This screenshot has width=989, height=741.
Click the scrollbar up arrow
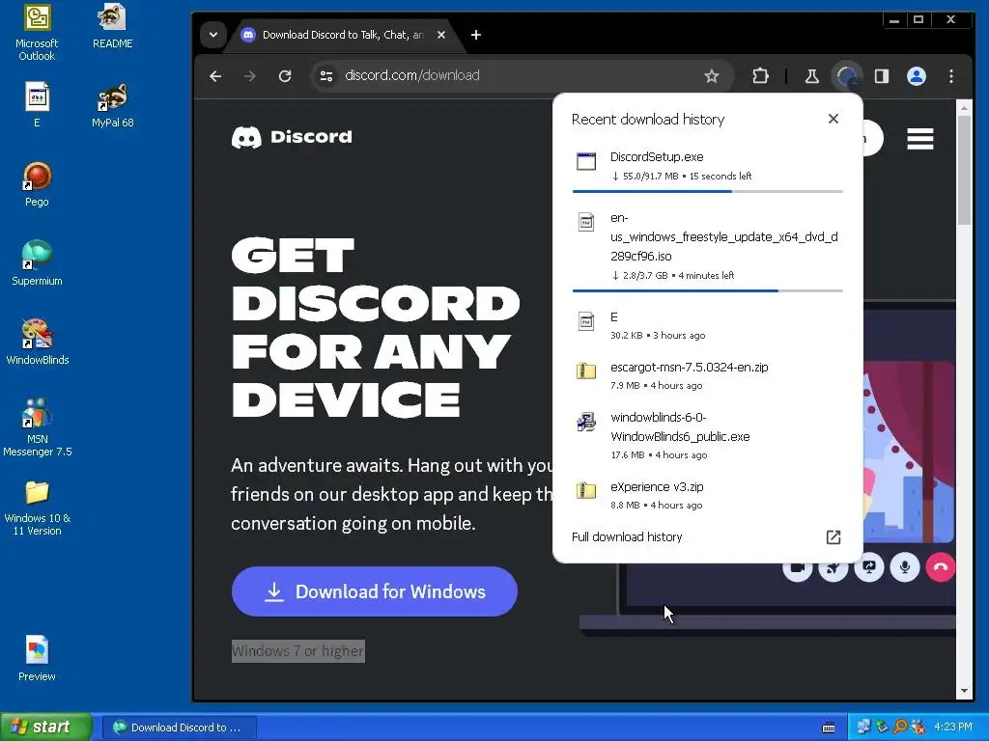pyautogui.click(x=964, y=108)
